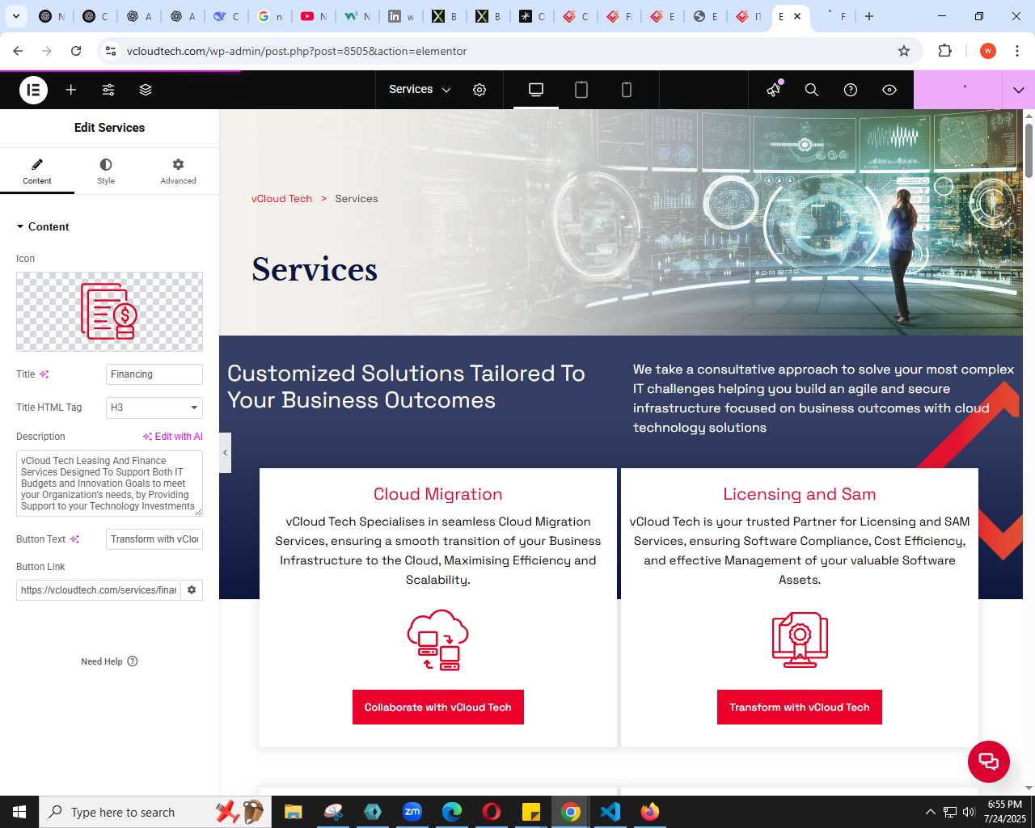
Task: Bookmark this page with star icon
Action: click(x=904, y=51)
